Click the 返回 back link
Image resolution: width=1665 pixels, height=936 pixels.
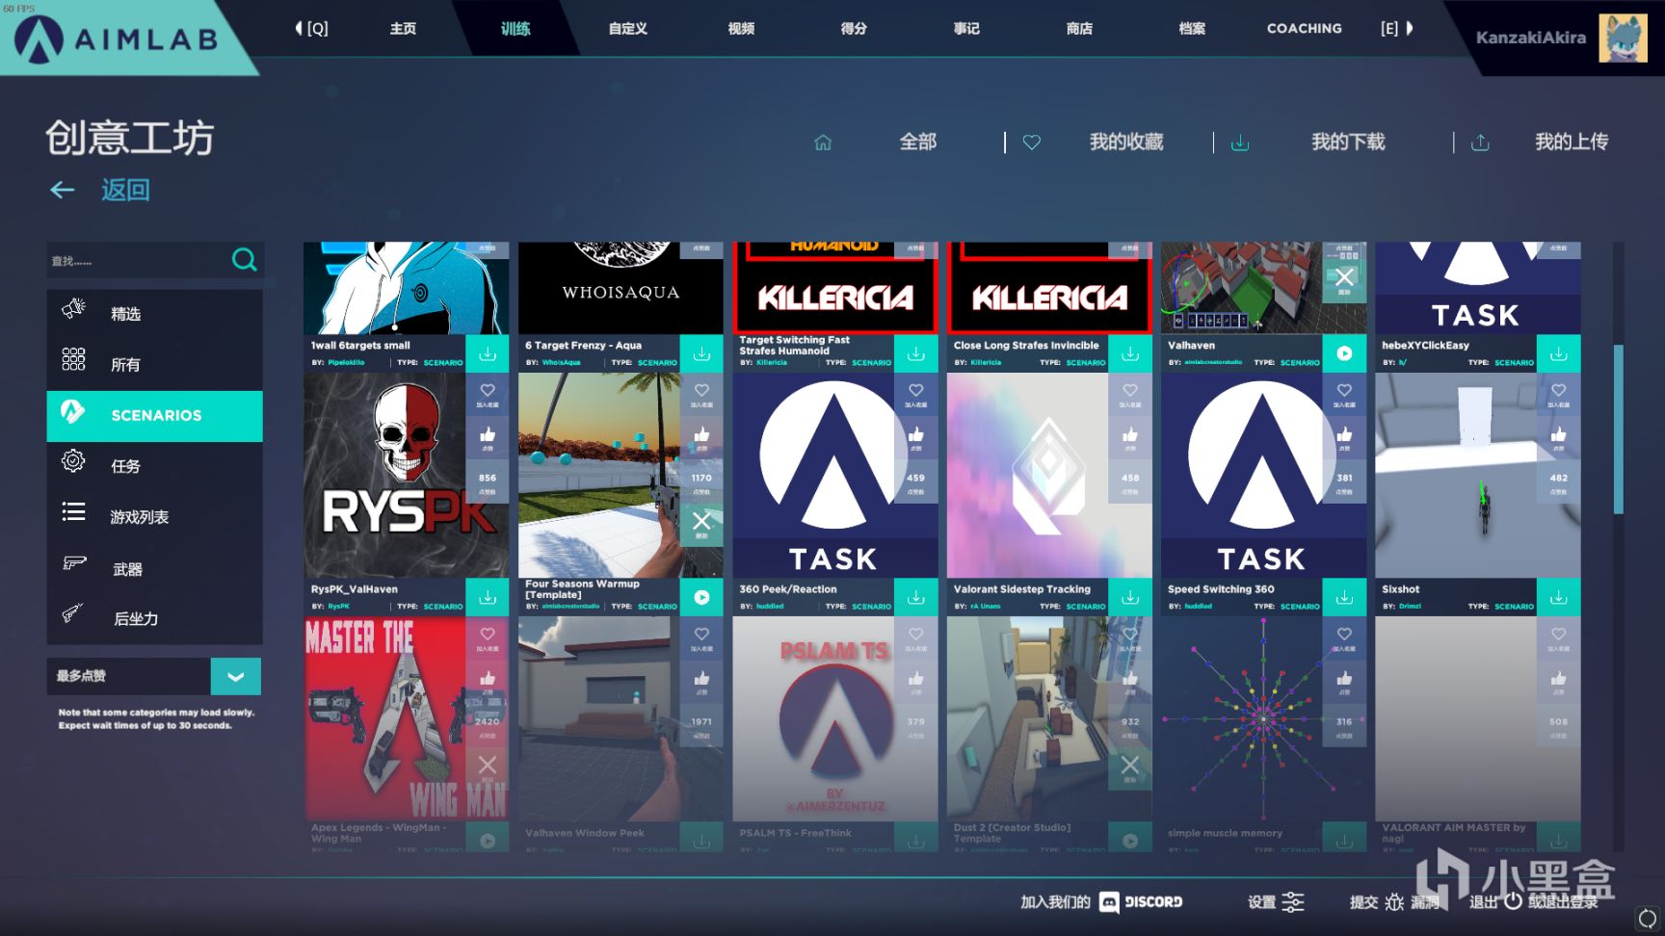126,190
